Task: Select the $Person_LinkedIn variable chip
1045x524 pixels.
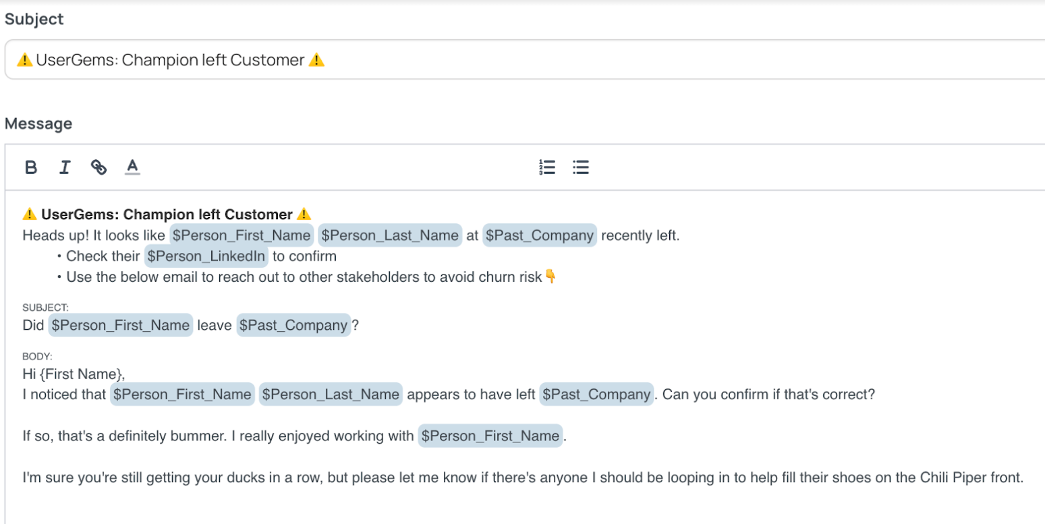Action: [207, 256]
